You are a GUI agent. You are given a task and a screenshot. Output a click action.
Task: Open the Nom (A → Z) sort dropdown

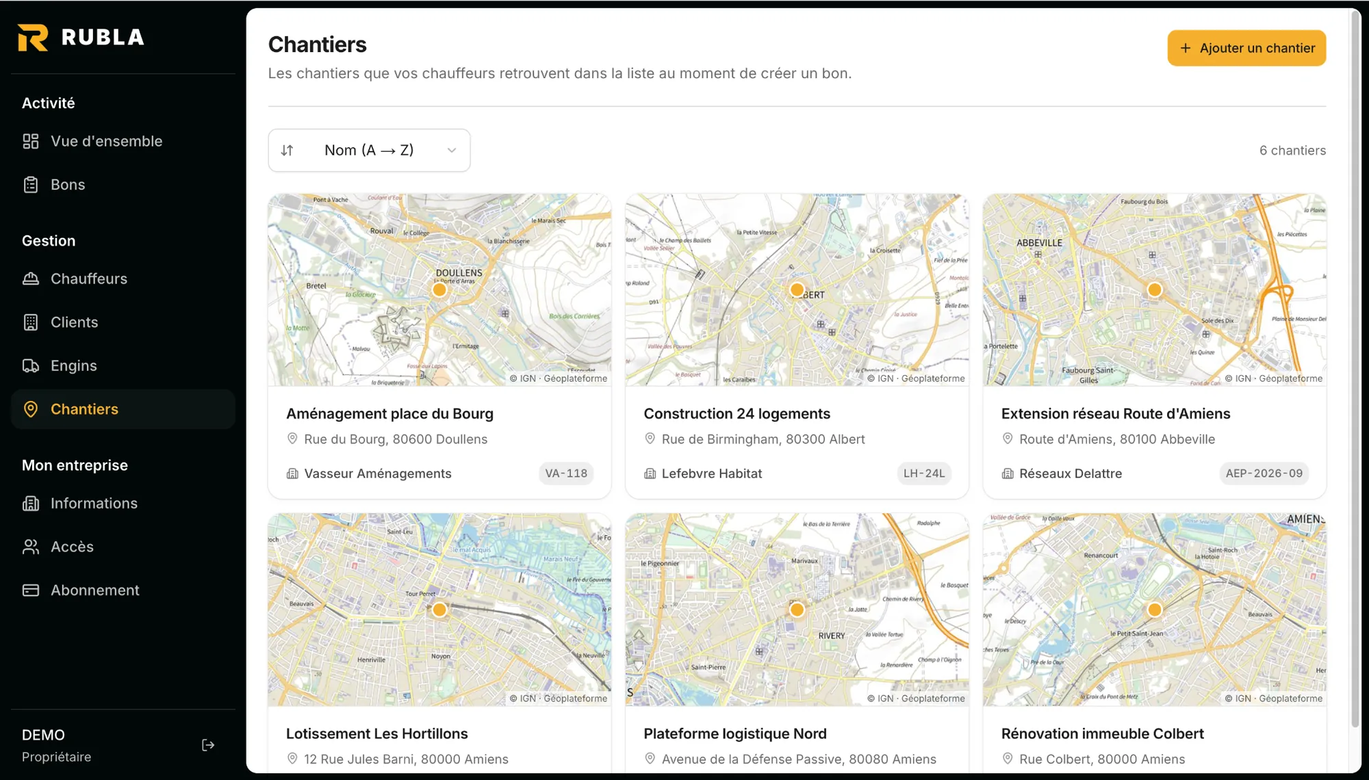coord(369,150)
